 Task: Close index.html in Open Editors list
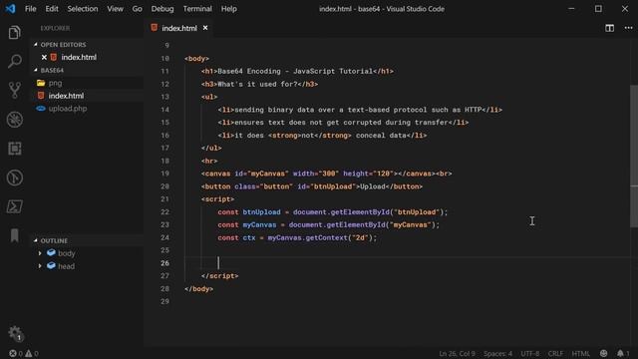point(44,57)
